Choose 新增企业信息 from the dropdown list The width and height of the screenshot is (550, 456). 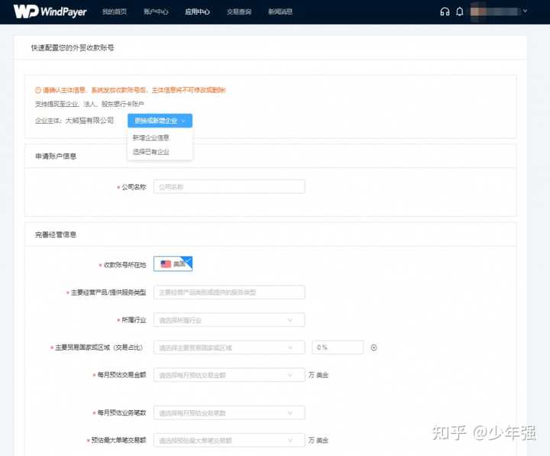coord(150,137)
